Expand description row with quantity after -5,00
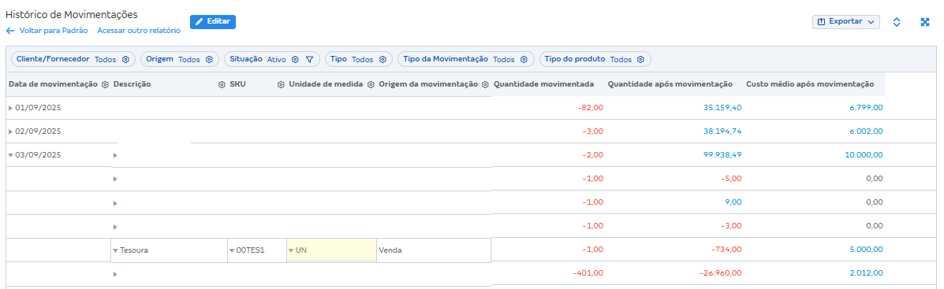The width and height of the screenshot is (944, 289). coord(115,179)
